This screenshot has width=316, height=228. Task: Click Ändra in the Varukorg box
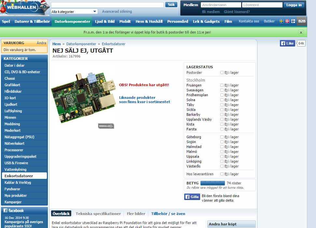(41, 43)
